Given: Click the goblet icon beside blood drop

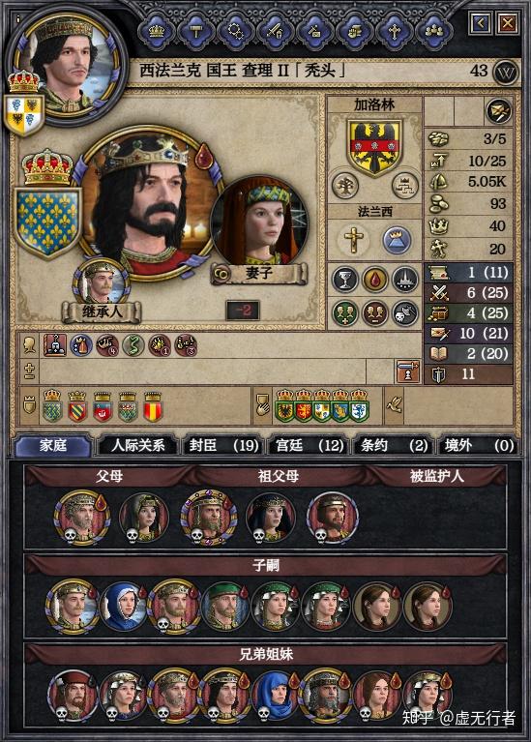Looking at the screenshot, I should click(345, 280).
